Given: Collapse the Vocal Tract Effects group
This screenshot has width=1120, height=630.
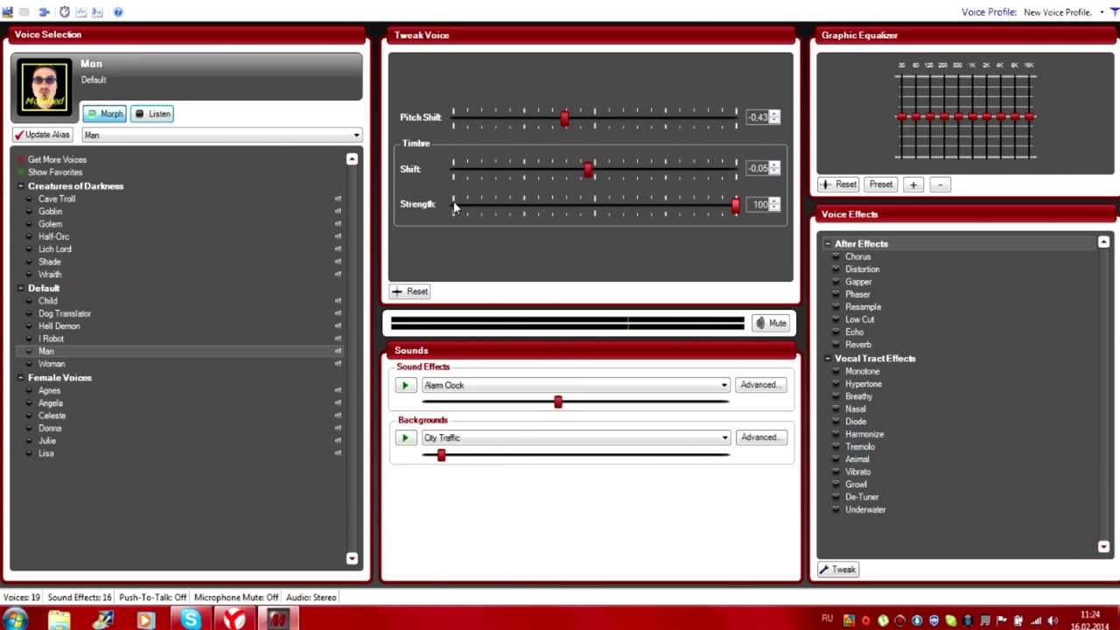Looking at the screenshot, I should 828,359.
